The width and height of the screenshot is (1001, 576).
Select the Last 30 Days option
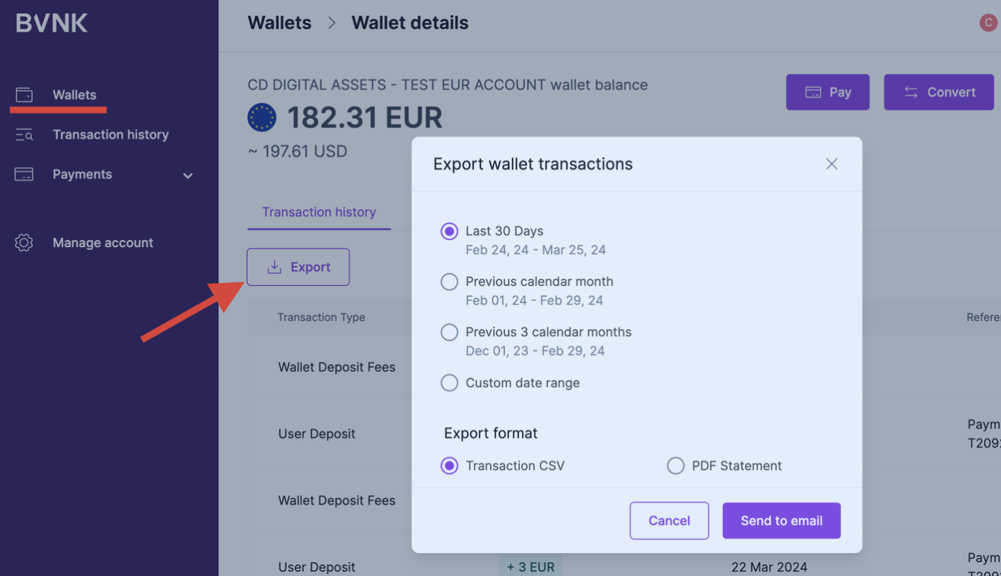(x=450, y=231)
